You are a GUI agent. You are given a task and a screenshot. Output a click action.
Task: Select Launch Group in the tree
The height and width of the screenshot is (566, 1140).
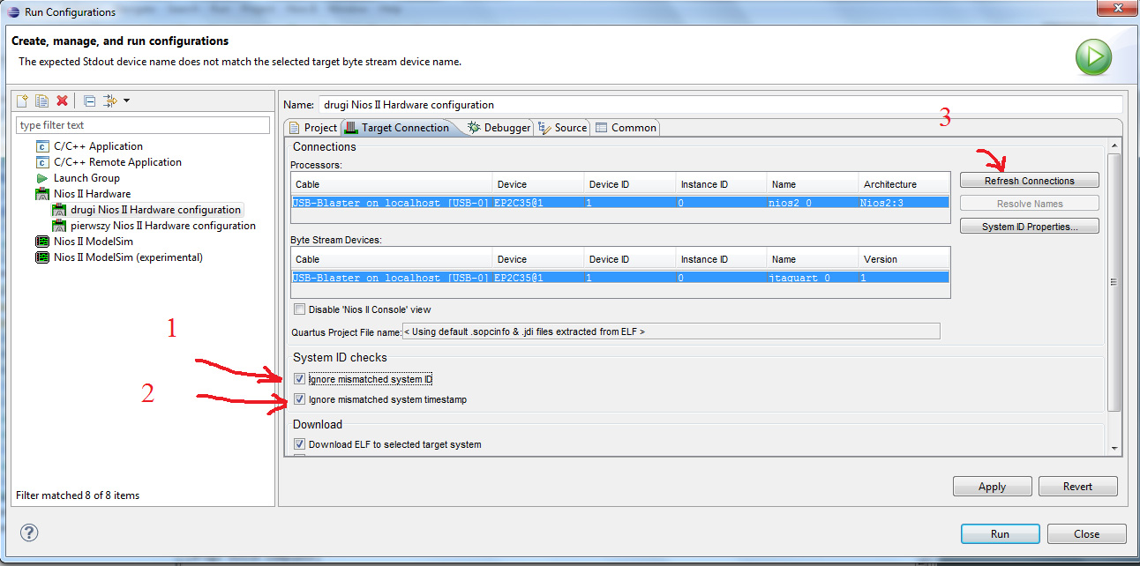(86, 178)
